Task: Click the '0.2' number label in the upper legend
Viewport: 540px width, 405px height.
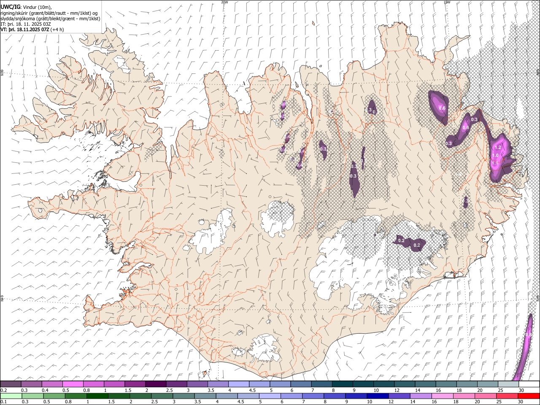Action: tap(3, 390)
